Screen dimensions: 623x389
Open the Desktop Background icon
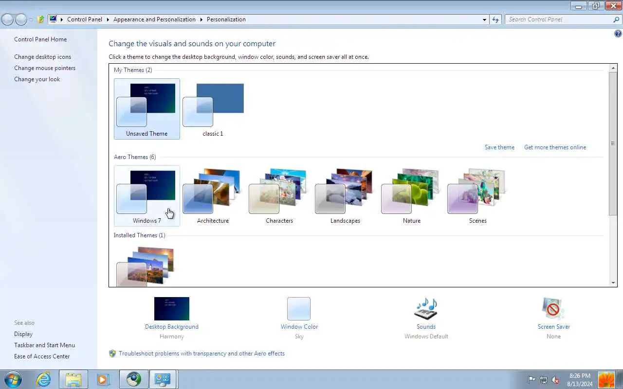172,309
